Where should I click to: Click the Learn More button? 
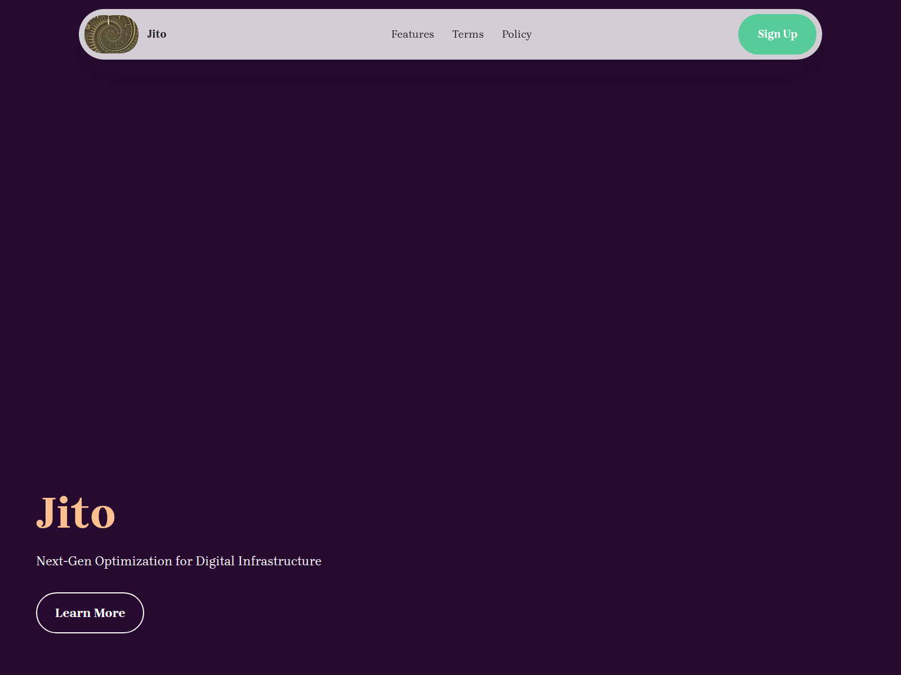point(90,613)
